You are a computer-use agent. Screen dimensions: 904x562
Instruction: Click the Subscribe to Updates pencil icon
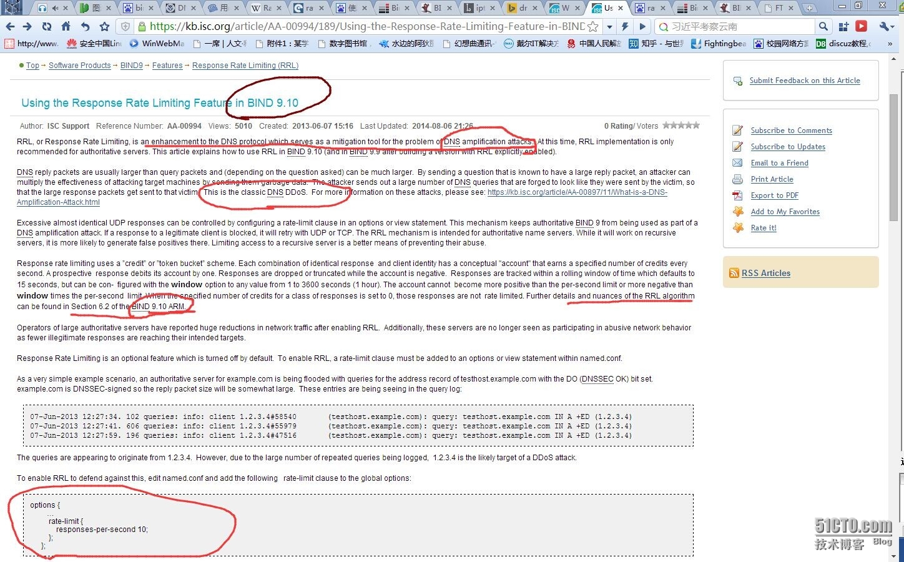click(x=738, y=147)
